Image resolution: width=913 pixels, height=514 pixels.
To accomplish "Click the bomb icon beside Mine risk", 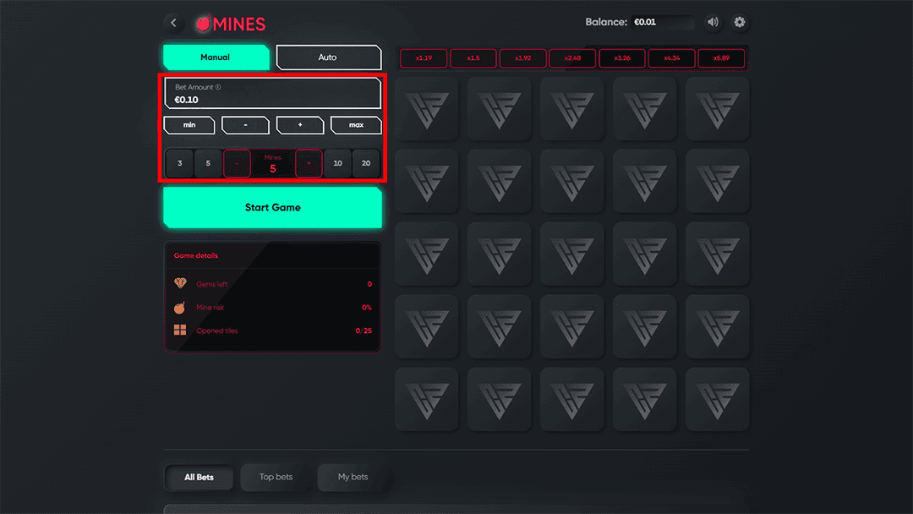I will (178, 308).
